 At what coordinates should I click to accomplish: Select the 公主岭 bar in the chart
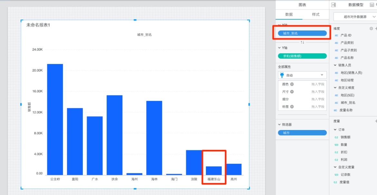pos(55,119)
